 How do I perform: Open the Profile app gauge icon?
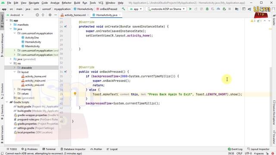(x=219, y=9)
